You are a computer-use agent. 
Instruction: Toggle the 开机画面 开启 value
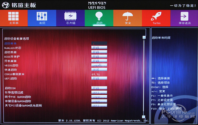pyautogui.click(x=99, y=61)
